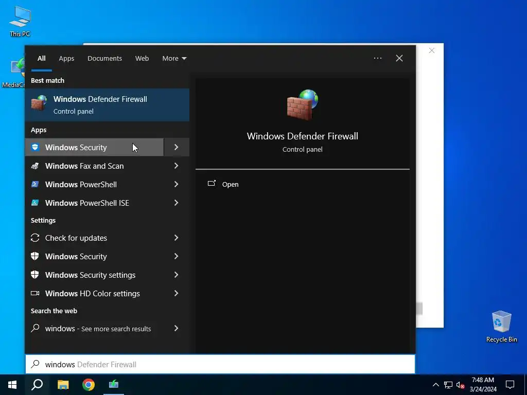Open Windows Security settings result
The width and height of the screenshot is (527, 395).
(95, 275)
